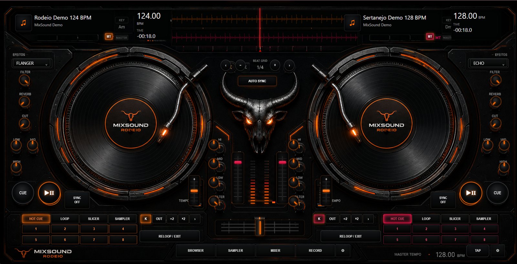Open settings gear next to the RECORD button
This screenshot has width=517, height=264.
point(343,250)
